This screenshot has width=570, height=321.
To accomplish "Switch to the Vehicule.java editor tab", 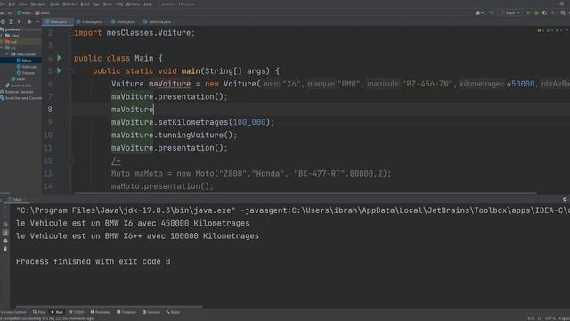I will tap(159, 21).
